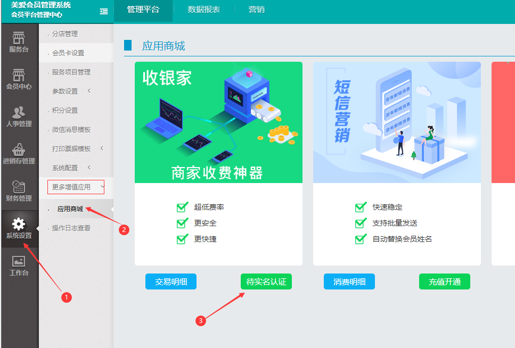This screenshot has height=348, width=515.
Task: Open the 人事管理 module
Action: pyautogui.click(x=20, y=116)
